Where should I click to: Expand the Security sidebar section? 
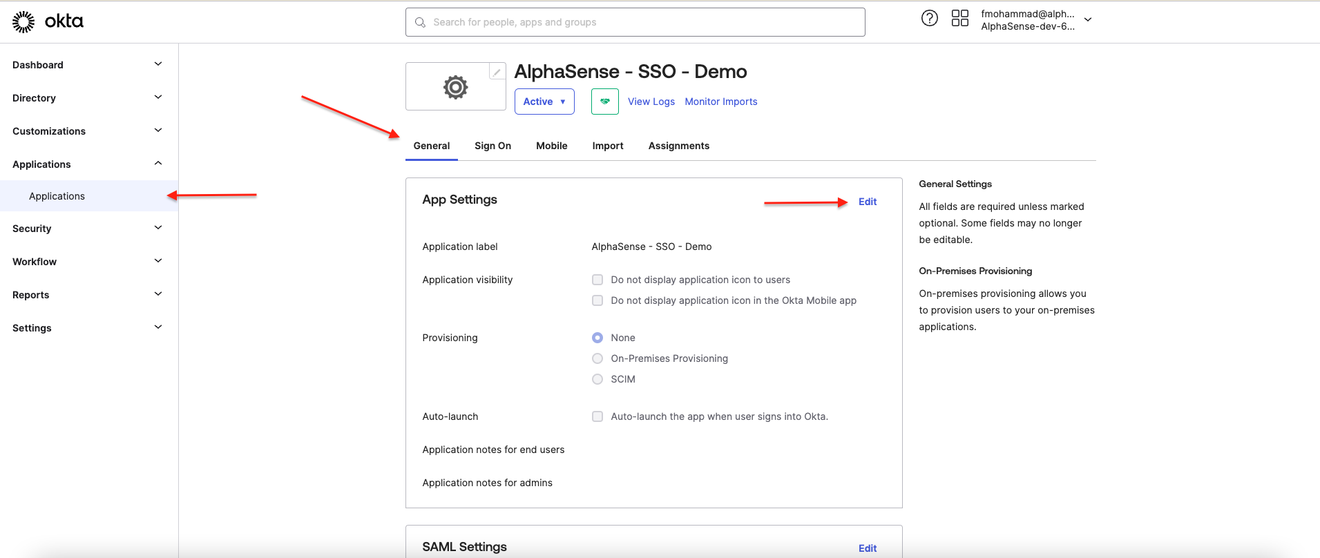point(88,229)
